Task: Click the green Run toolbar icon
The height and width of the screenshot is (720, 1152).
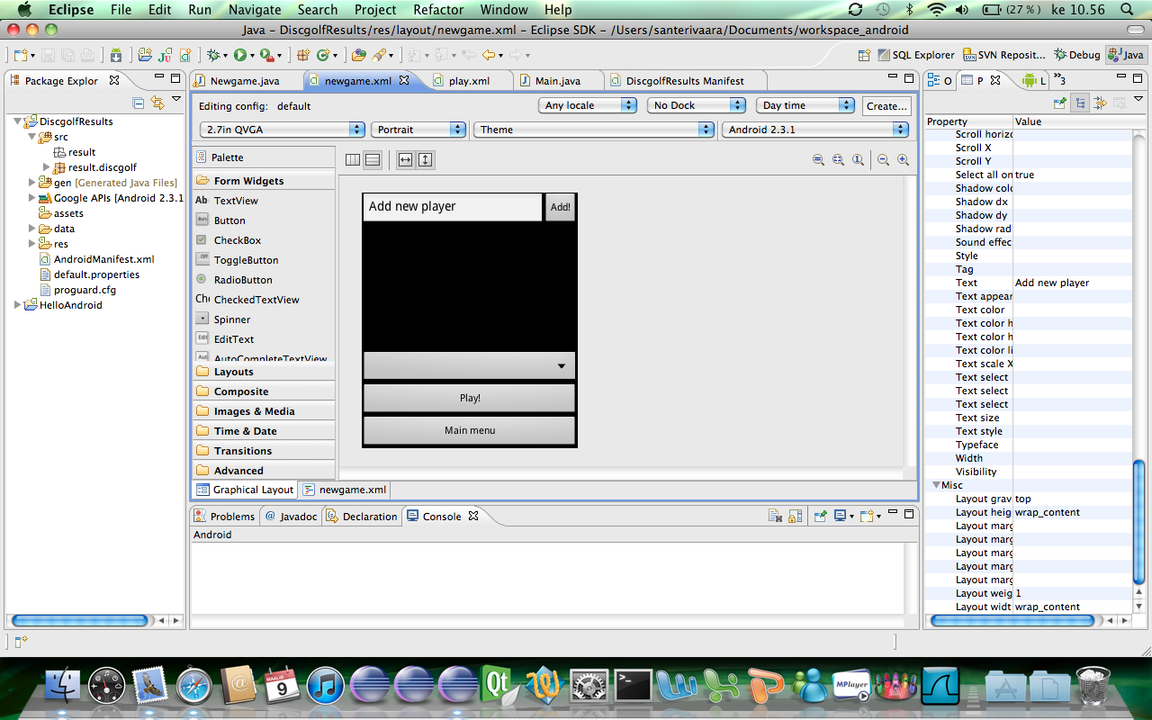Action: (x=240, y=55)
